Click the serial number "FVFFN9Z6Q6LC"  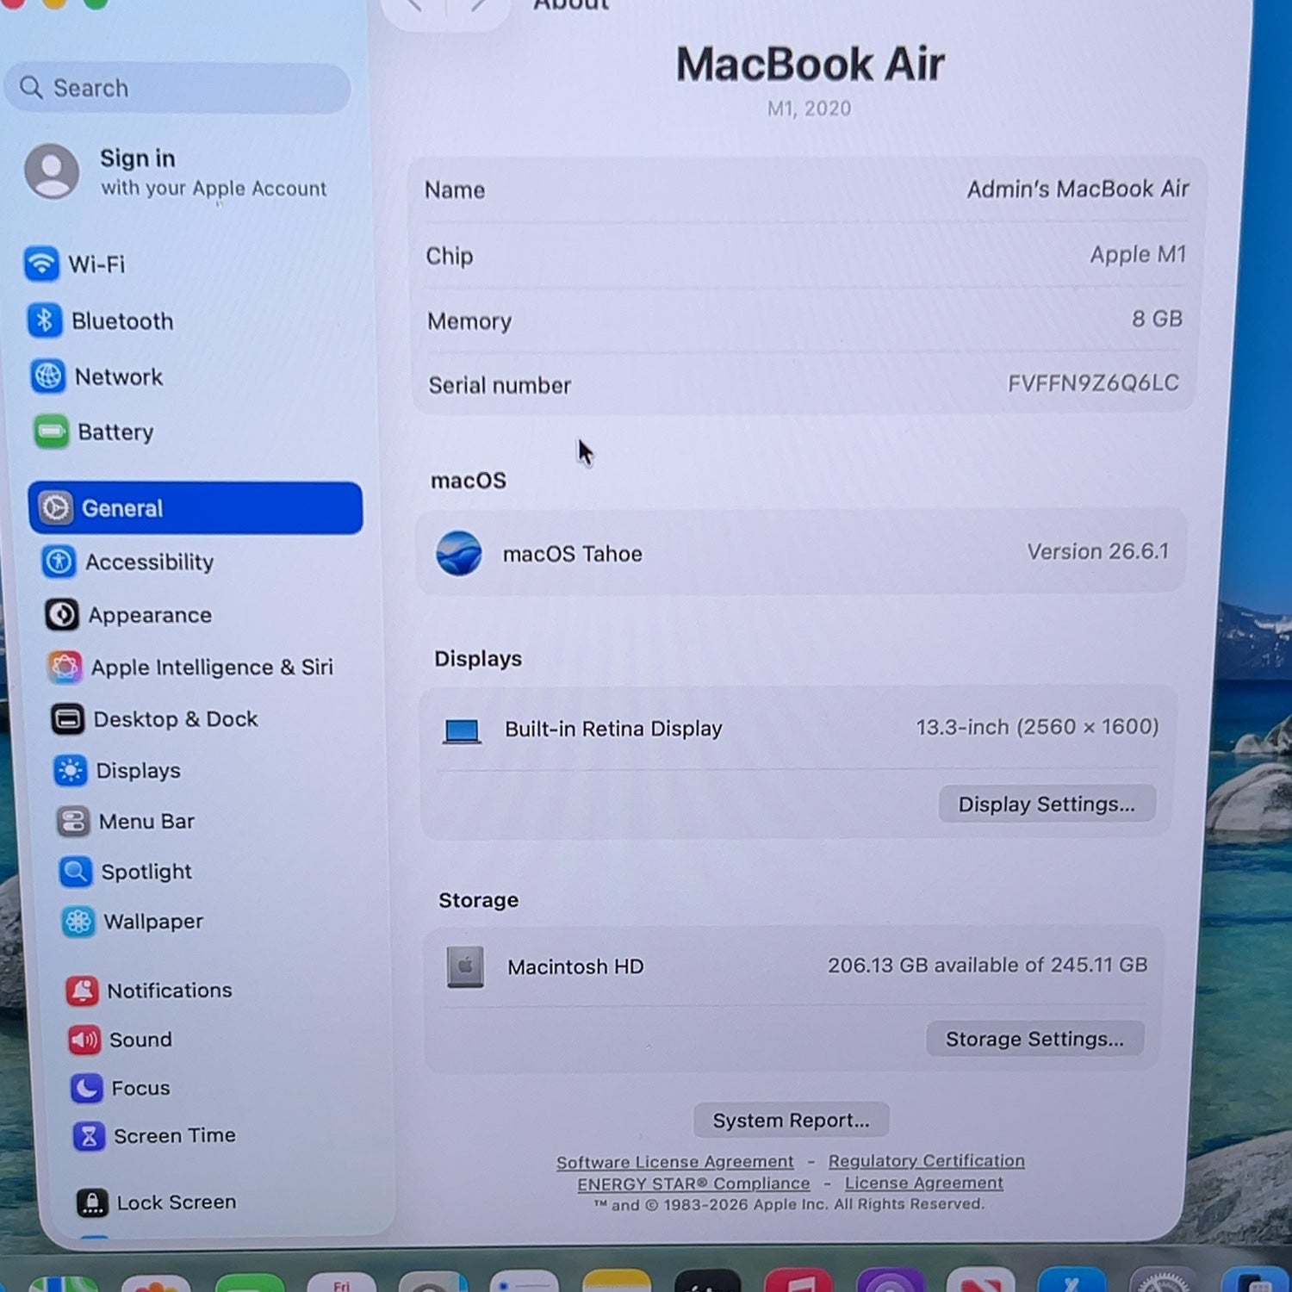[x=1093, y=382]
